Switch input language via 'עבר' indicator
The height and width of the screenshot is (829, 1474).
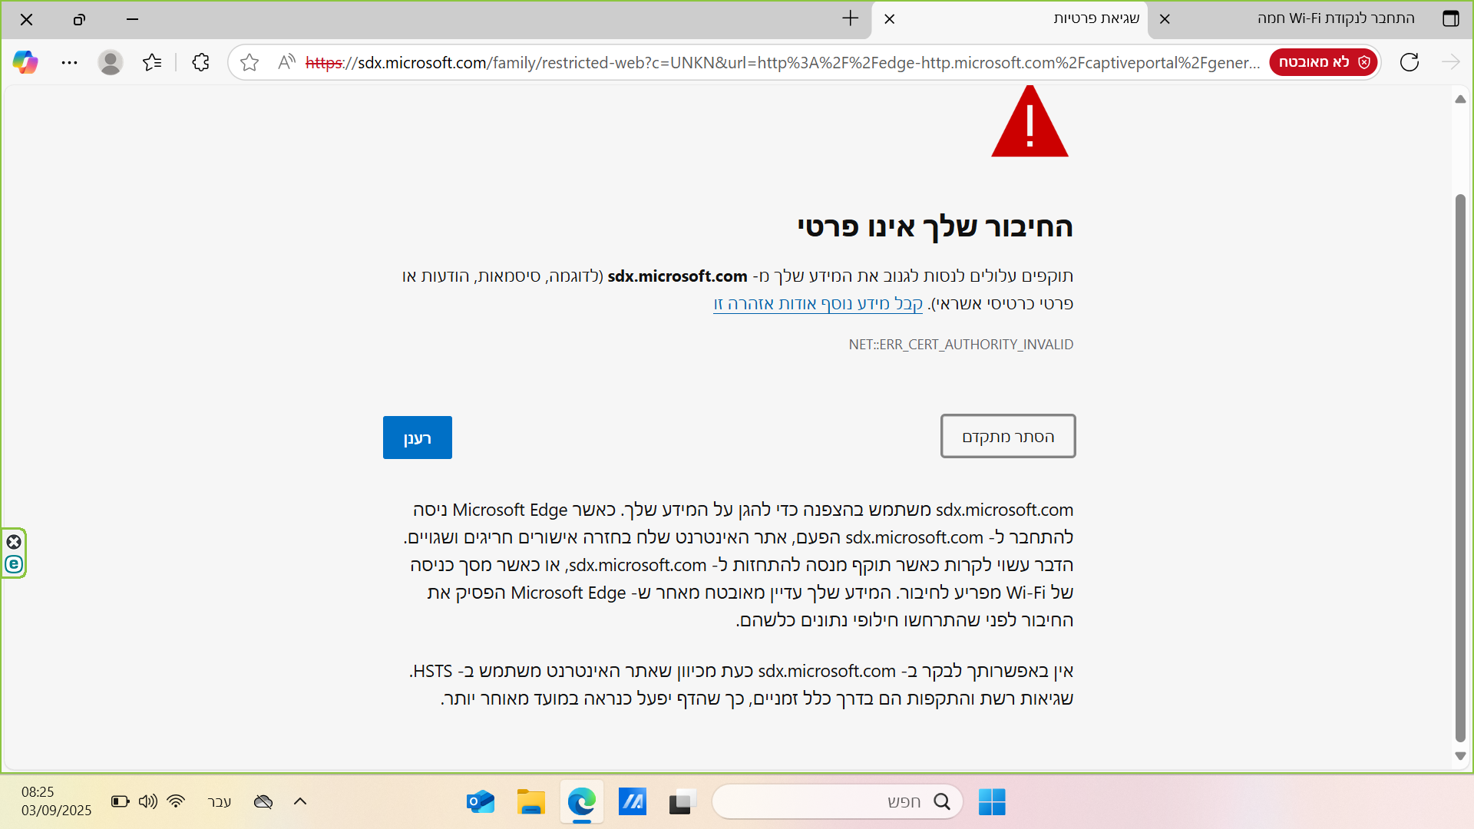point(220,801)
